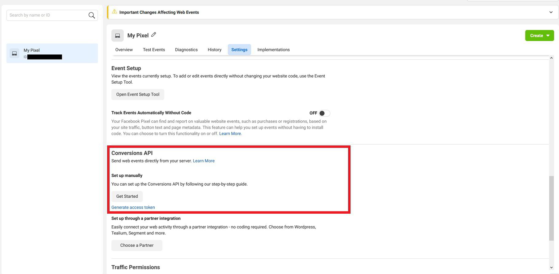Toggle Track Events Automatically Without Code switch
This screenshot has height=274, width=559.
point(324,113)
